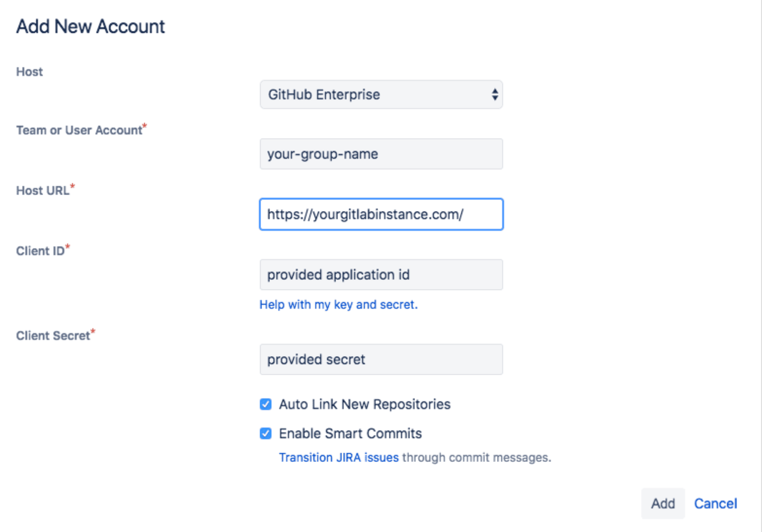Uncheck Auto Link New Repositories
The image size is (762, 532).
(x=266, y=404)
